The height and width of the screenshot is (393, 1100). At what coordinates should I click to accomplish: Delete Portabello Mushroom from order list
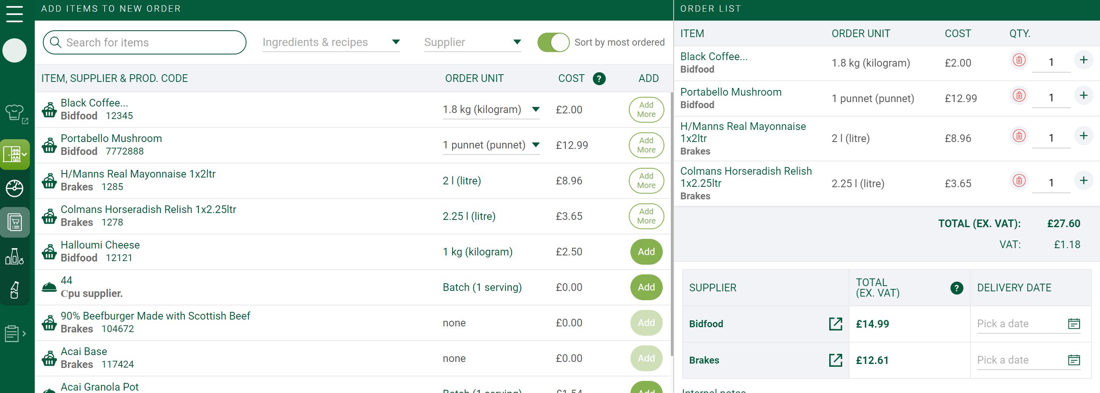tap(1019, 96)
